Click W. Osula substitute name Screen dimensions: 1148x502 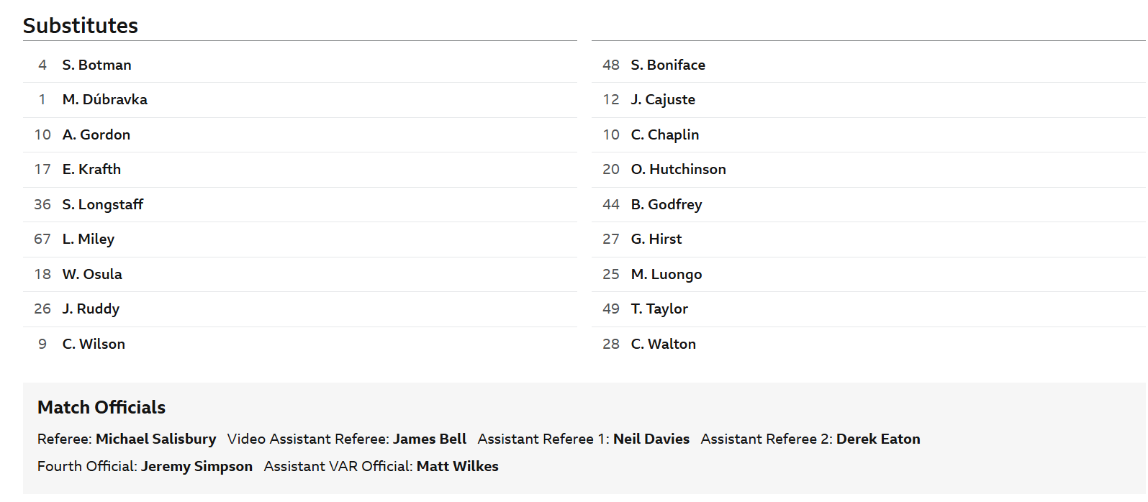(92, 274)
